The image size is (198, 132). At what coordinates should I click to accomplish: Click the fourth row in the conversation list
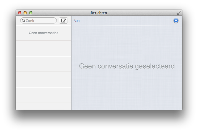(43, 80)
